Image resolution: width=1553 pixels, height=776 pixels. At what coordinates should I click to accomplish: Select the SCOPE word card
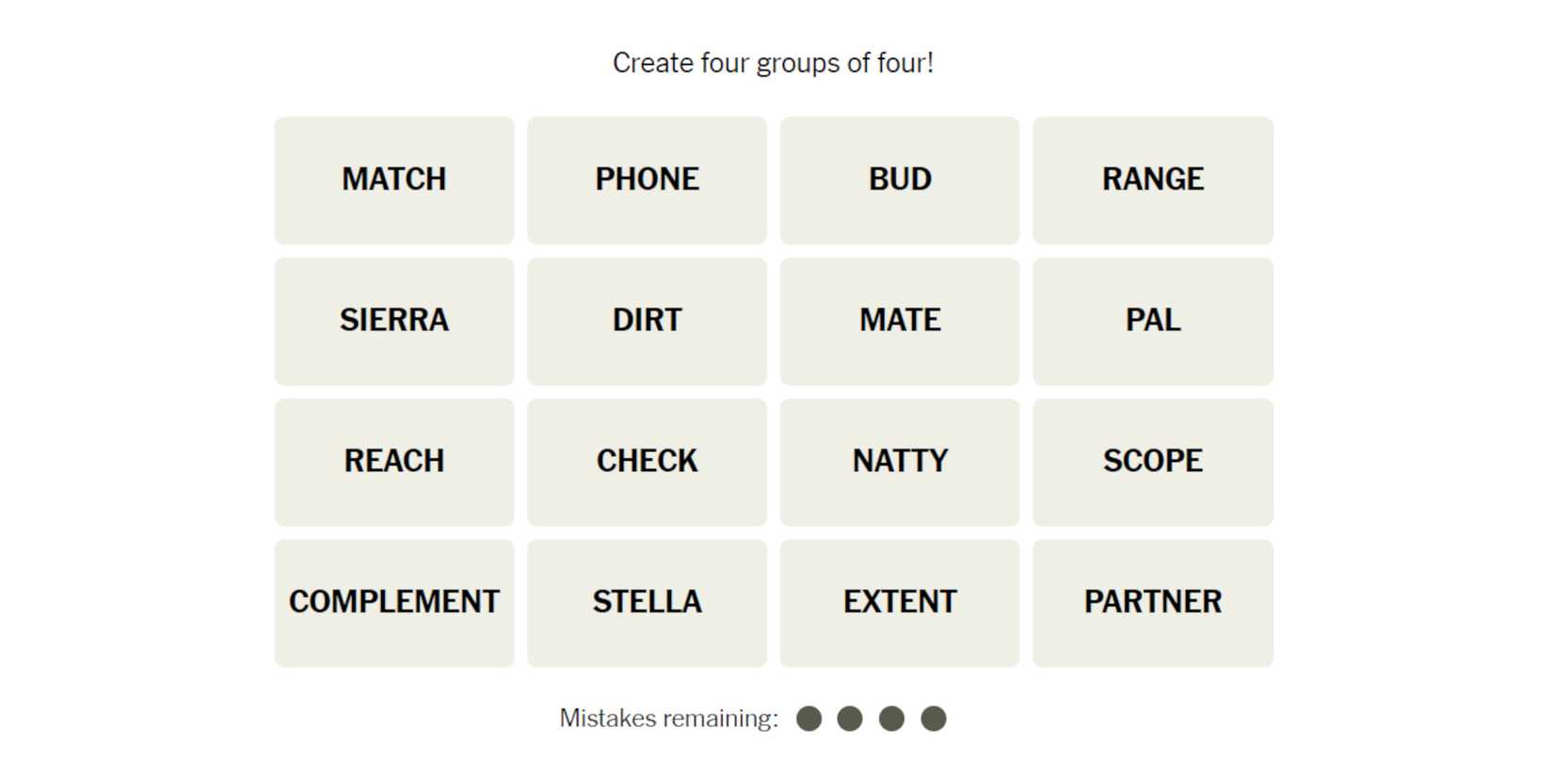click(1152, 462)
